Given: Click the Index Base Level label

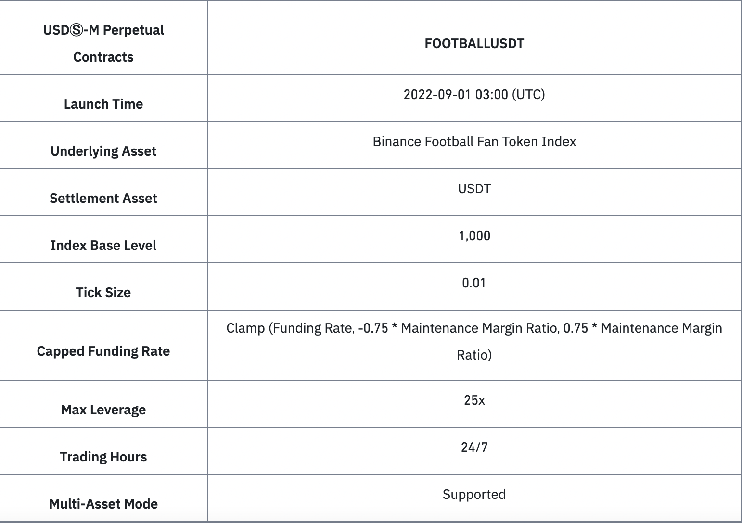Looking at the screenshot, I should point(103,245).
